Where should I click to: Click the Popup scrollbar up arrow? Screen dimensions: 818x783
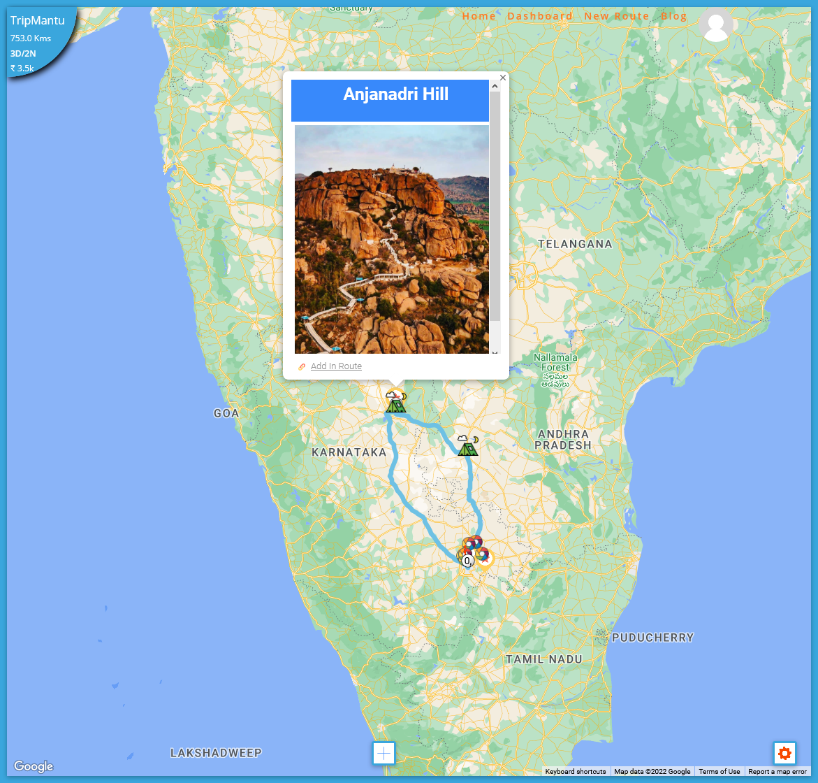coord(495,86)
